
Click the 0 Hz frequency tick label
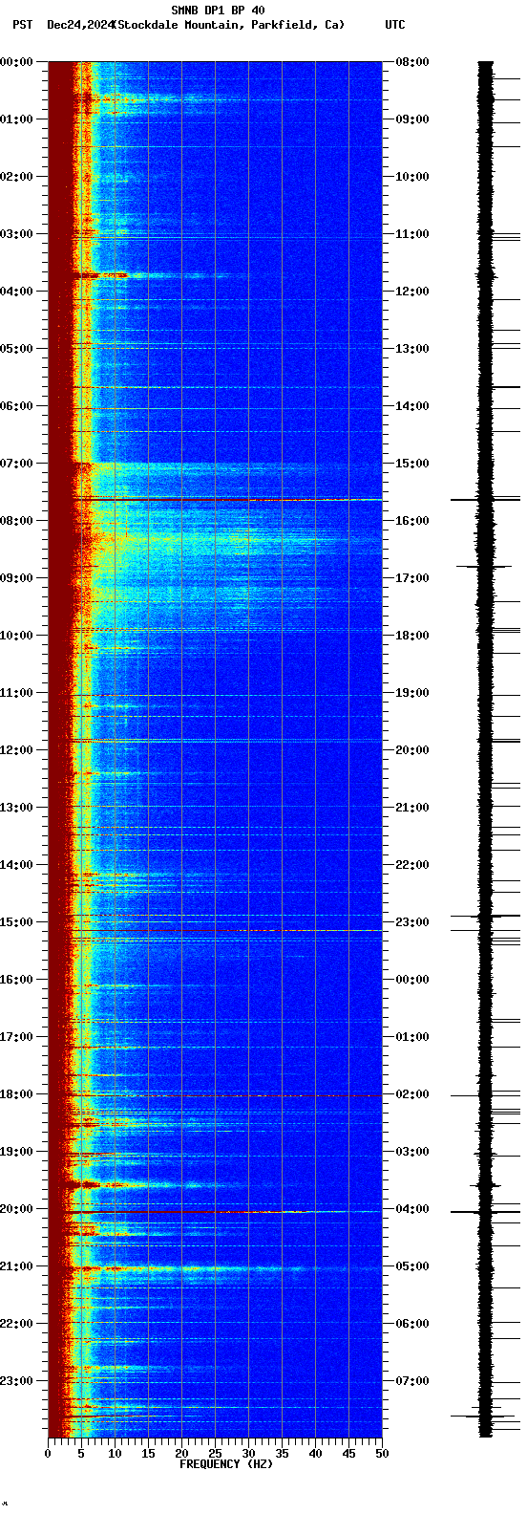[48, 1454]
